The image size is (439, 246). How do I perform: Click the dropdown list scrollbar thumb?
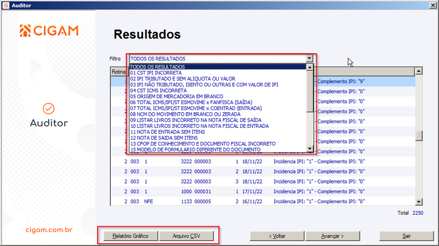[x=309, y=91]
